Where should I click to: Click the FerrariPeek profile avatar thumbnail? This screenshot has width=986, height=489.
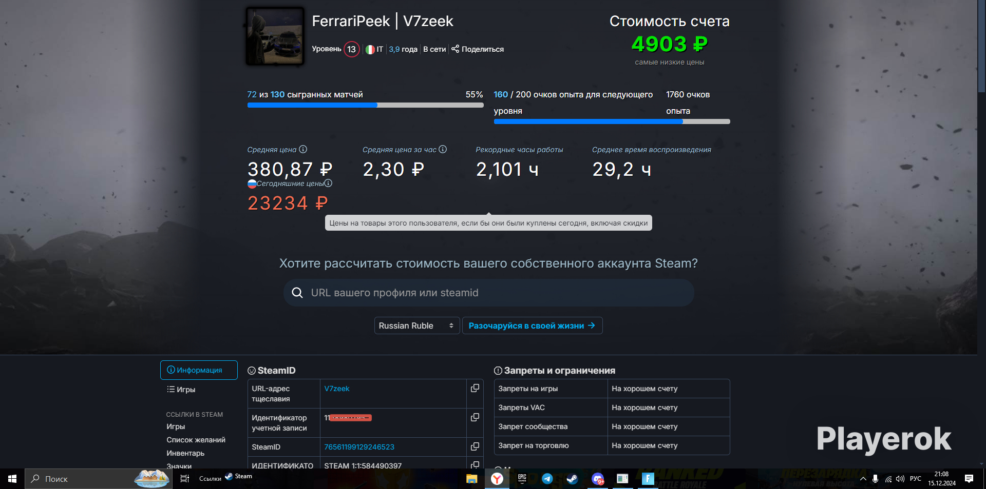275,36
